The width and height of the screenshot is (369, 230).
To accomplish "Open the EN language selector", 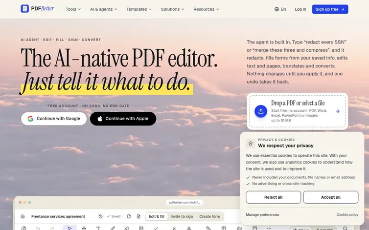I will tap(280, 9).
